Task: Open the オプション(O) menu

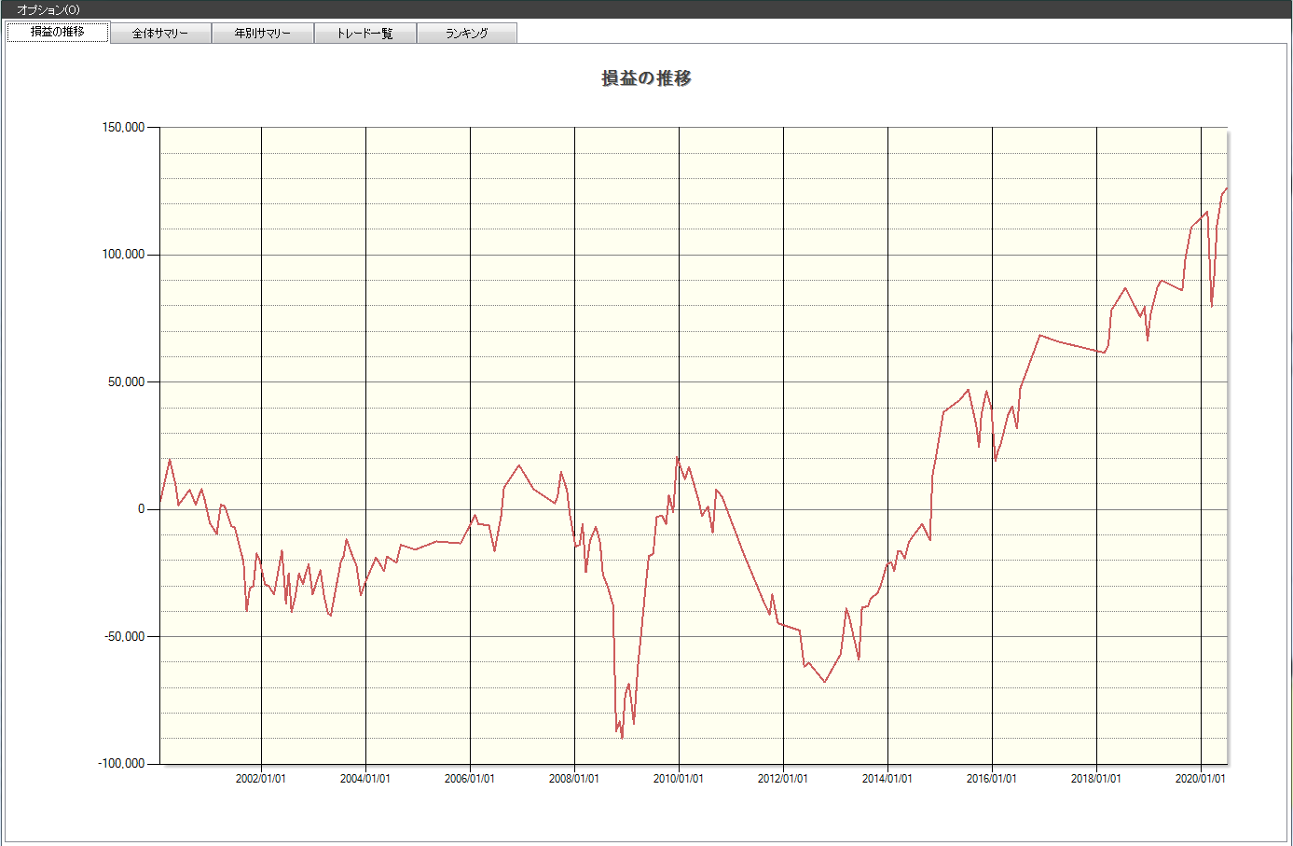Action: click(x=48, y=9)
